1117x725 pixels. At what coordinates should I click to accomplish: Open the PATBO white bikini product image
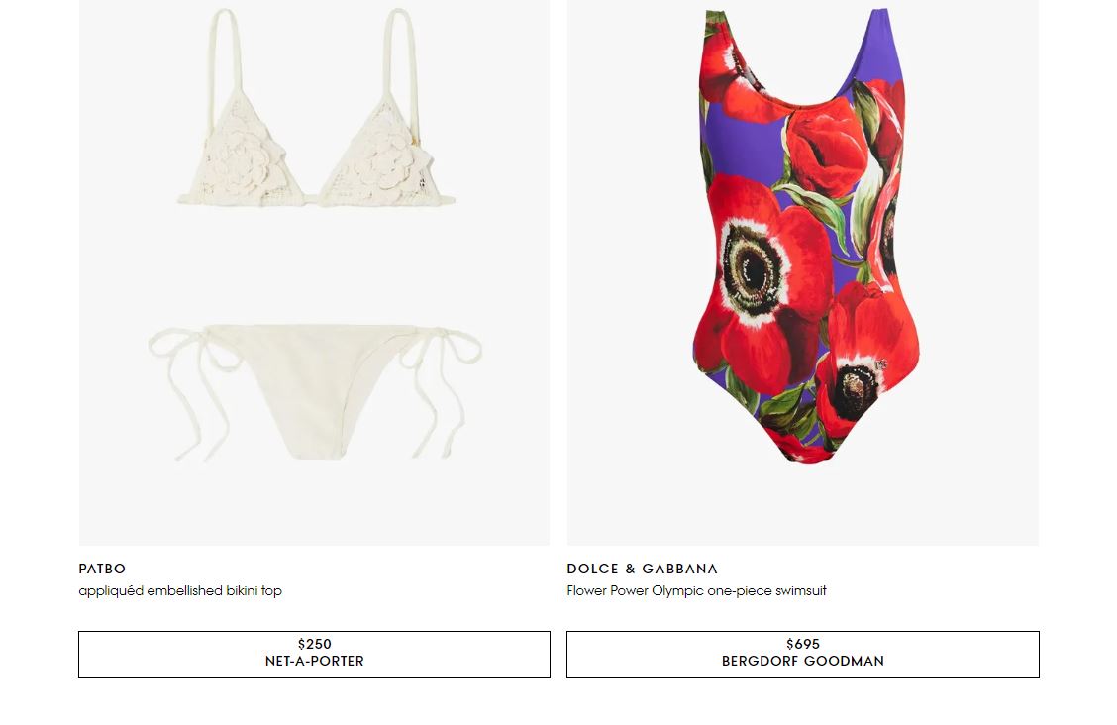[x=314, y=272]
